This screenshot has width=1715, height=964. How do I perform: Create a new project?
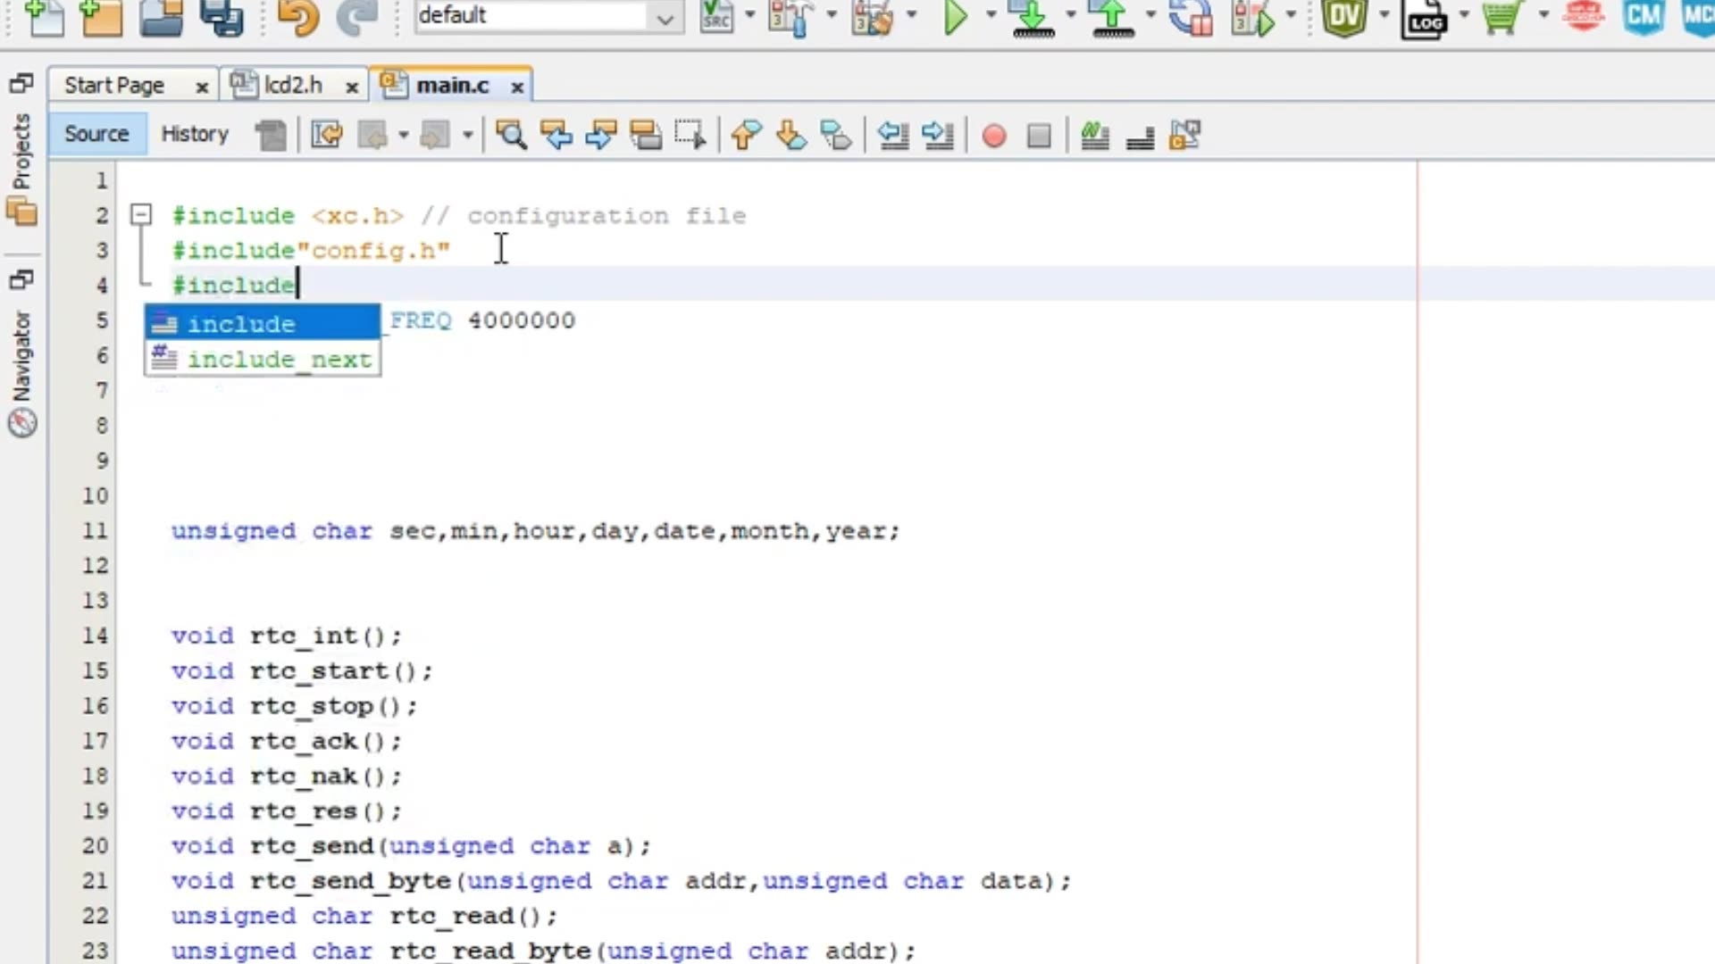(x=100, y=18)
